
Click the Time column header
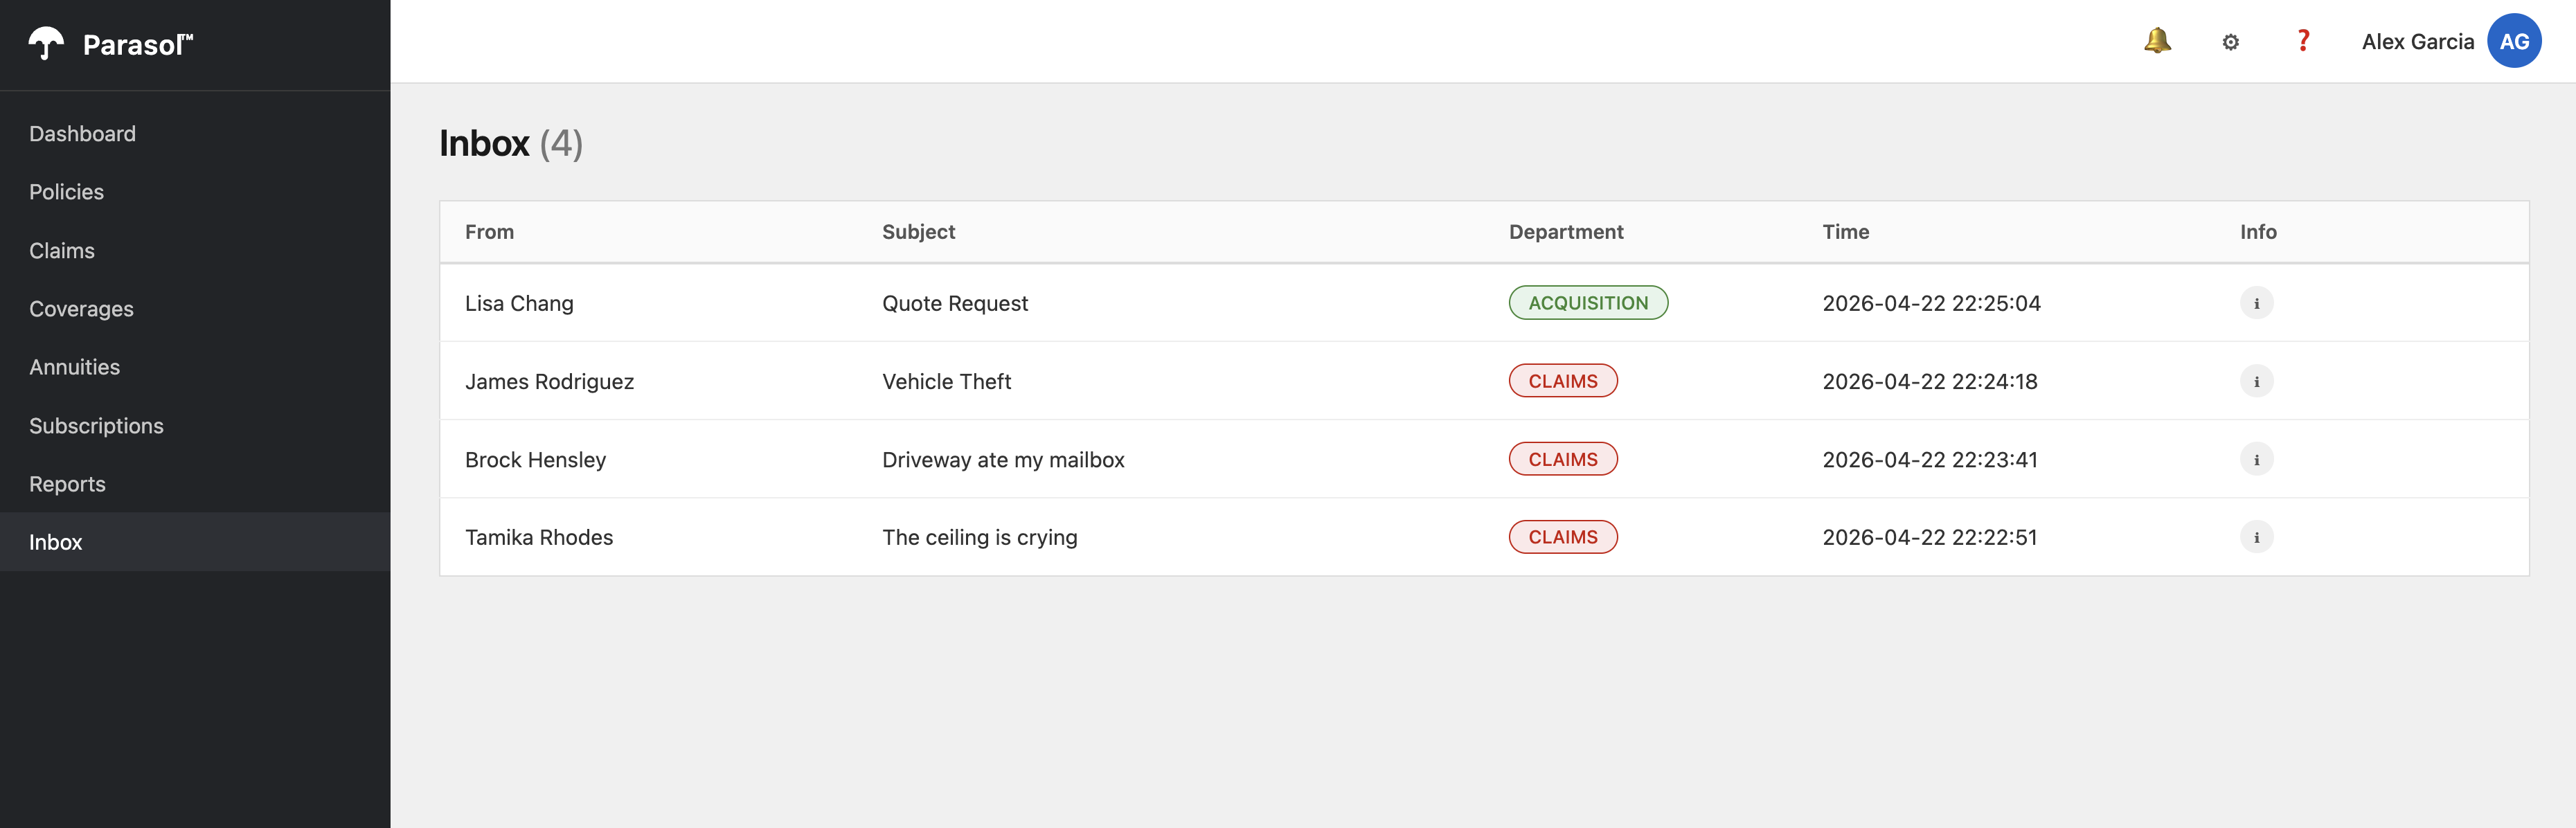1845,232
